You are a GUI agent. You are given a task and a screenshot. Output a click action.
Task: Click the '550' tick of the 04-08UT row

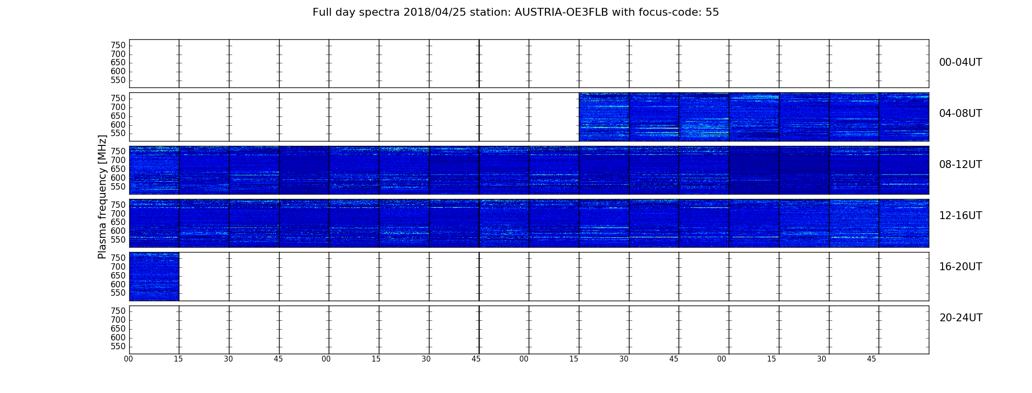pos(118,134)
